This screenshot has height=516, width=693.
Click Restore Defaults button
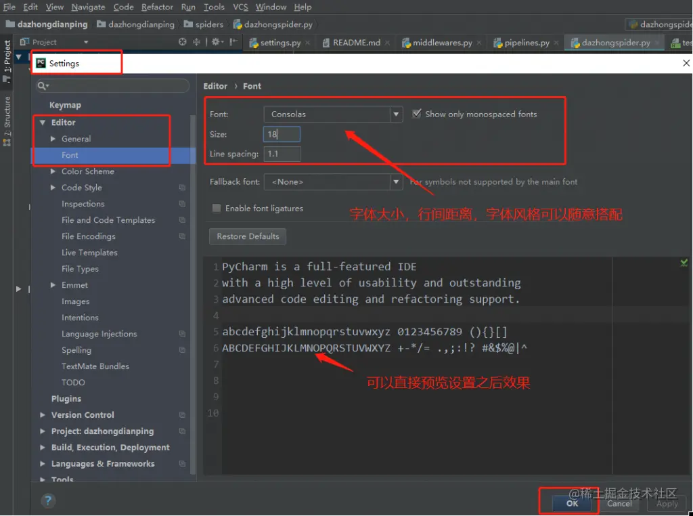click(x=248, y=236)
